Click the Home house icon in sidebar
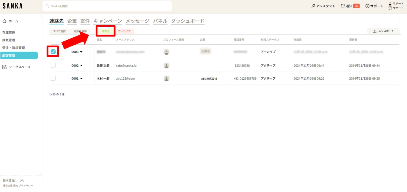407x192 pixels. click(x=4, y=21)
